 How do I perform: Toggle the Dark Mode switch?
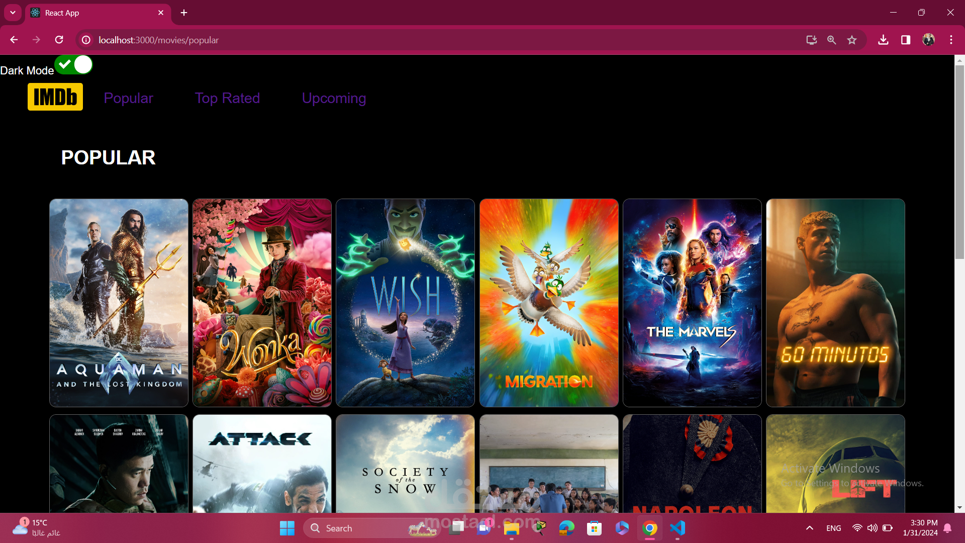[x=73, y=65]
